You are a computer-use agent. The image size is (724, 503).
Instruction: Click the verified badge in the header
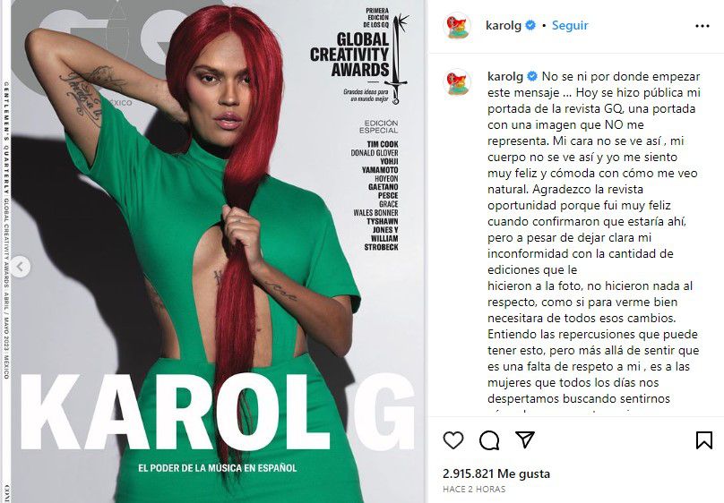click(530, 25)
